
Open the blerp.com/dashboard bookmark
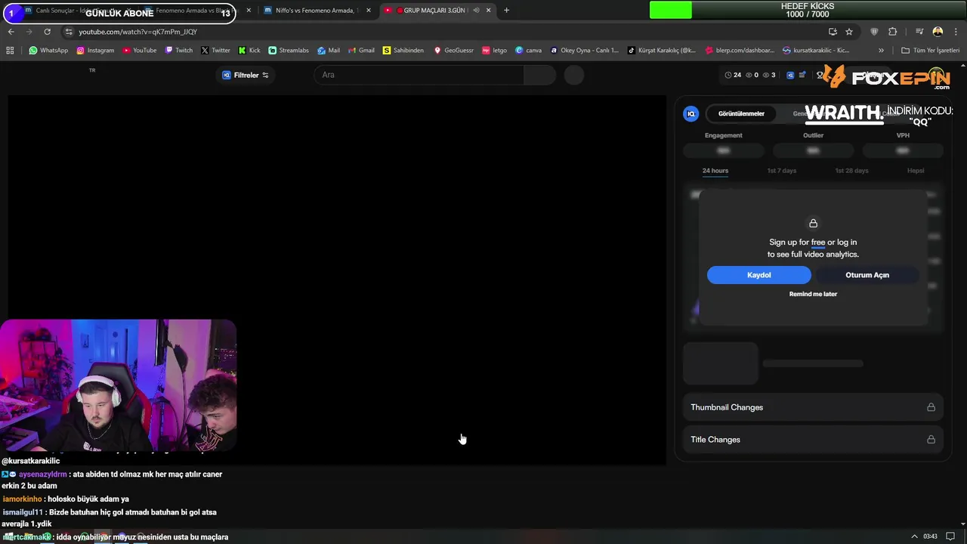(x=740, y=51)
